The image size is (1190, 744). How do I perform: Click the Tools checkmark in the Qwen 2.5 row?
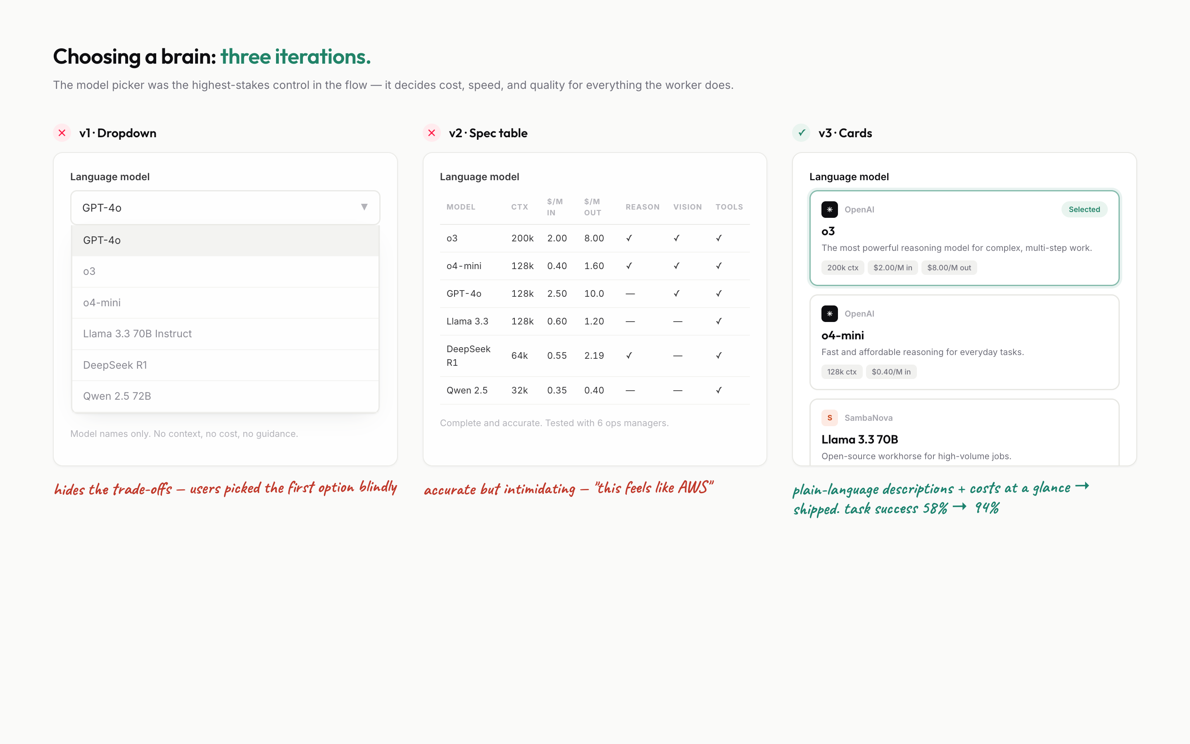pyautogui.click(x=719, y=390)
